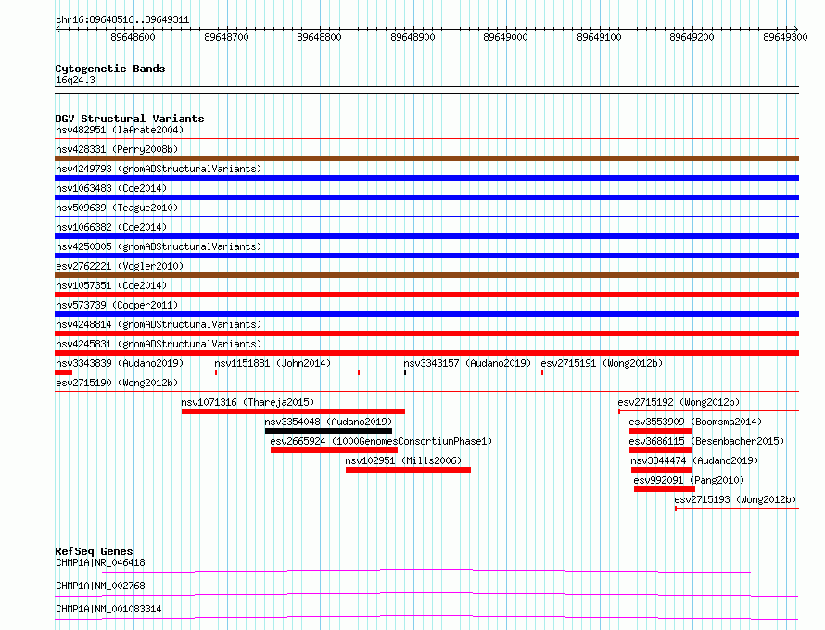Click the esv2715192 (Wong2012b) label

tap(679, 402)
